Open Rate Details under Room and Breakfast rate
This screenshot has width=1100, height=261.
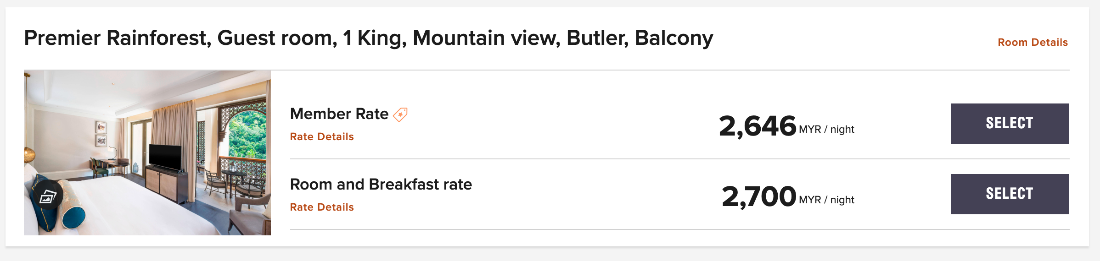(322, 207)
